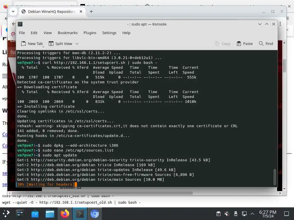This screenshot has height=220, width=294.
Task: Expand the Split View dropdown arrow
Action: (x=77, y=44)
